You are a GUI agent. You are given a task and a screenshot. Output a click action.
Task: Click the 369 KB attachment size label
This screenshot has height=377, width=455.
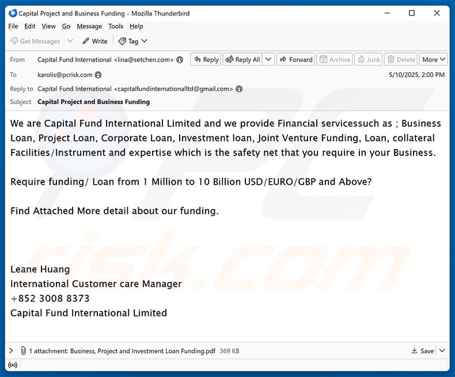230,351
